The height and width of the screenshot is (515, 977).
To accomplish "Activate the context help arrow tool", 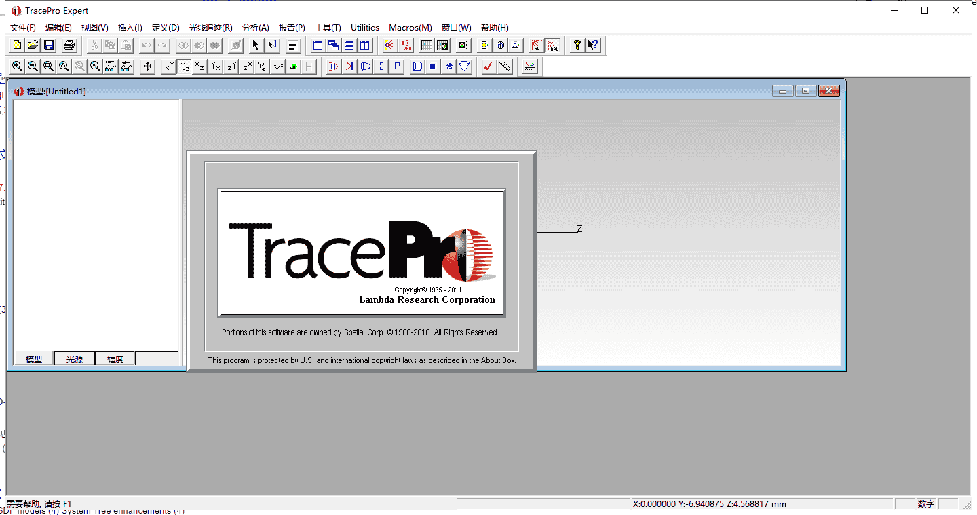I will tap(592, 45).
